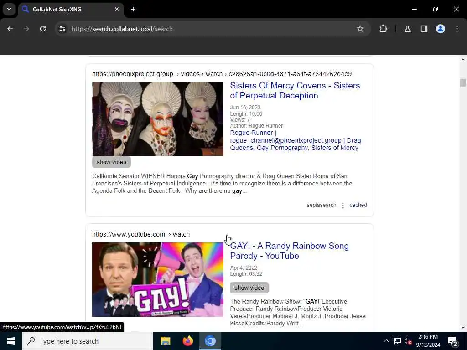Show video for Randy Rainbow result
This screenshot has height=350, width=467.
pyautogui.click(x=249, y=288)
